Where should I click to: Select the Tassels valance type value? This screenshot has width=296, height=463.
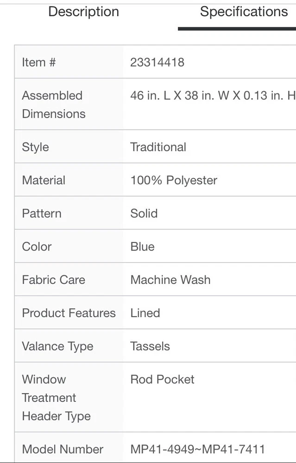pyautogui.click(x=150, y=346)
